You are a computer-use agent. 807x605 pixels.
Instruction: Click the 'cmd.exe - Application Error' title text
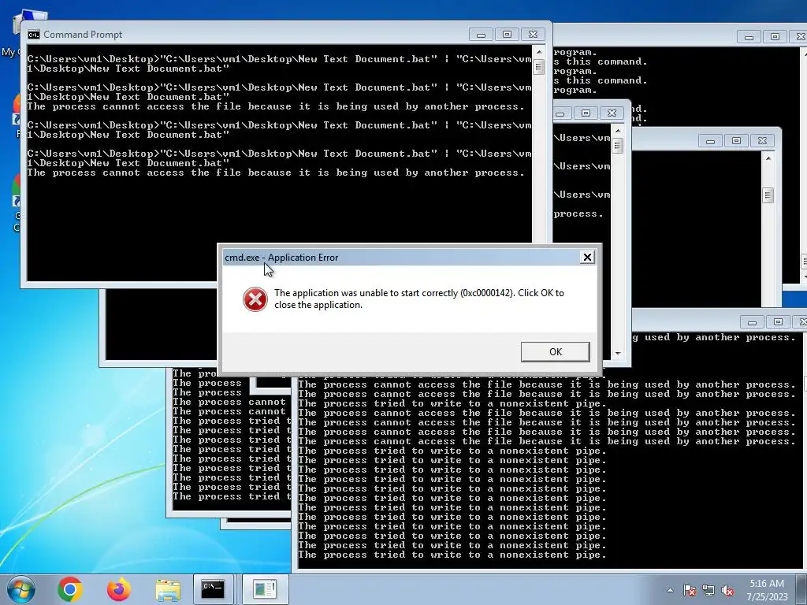281,258
